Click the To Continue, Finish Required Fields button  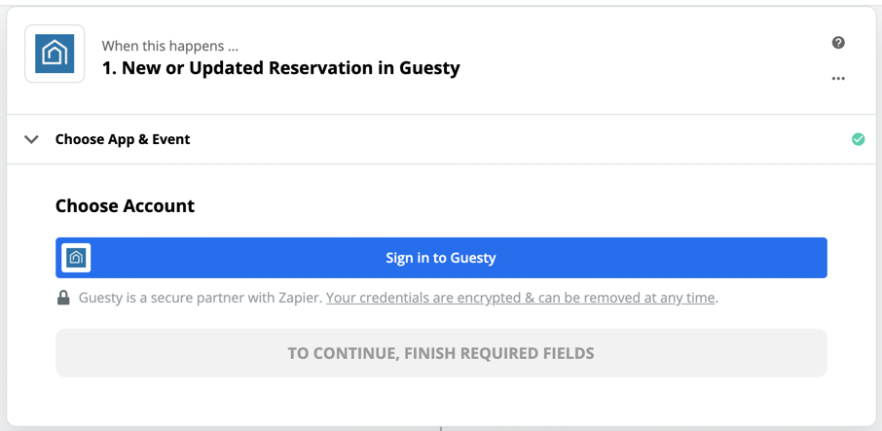(x=441, y=353)
